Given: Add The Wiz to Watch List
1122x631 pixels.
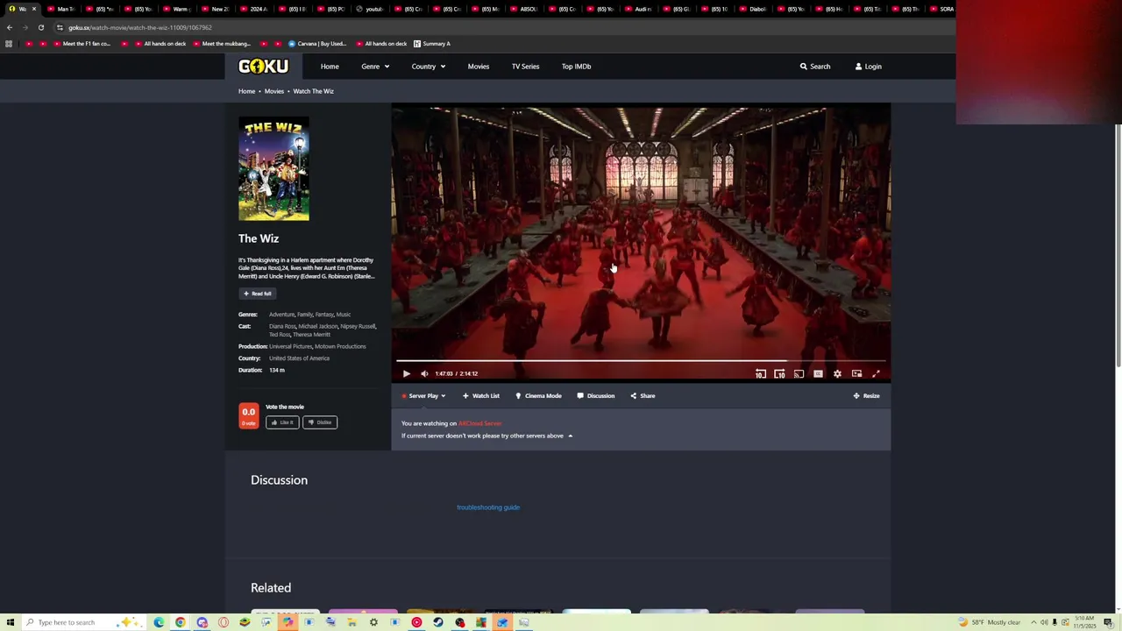Looking at the screenshot, I should coord(480,395).
